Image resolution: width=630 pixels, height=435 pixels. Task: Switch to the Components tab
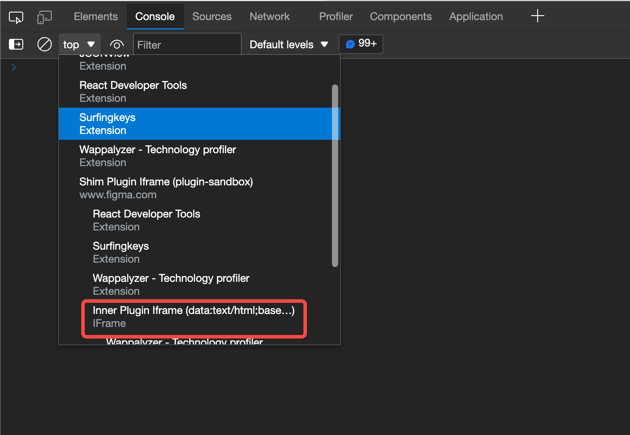pos(401,17)
